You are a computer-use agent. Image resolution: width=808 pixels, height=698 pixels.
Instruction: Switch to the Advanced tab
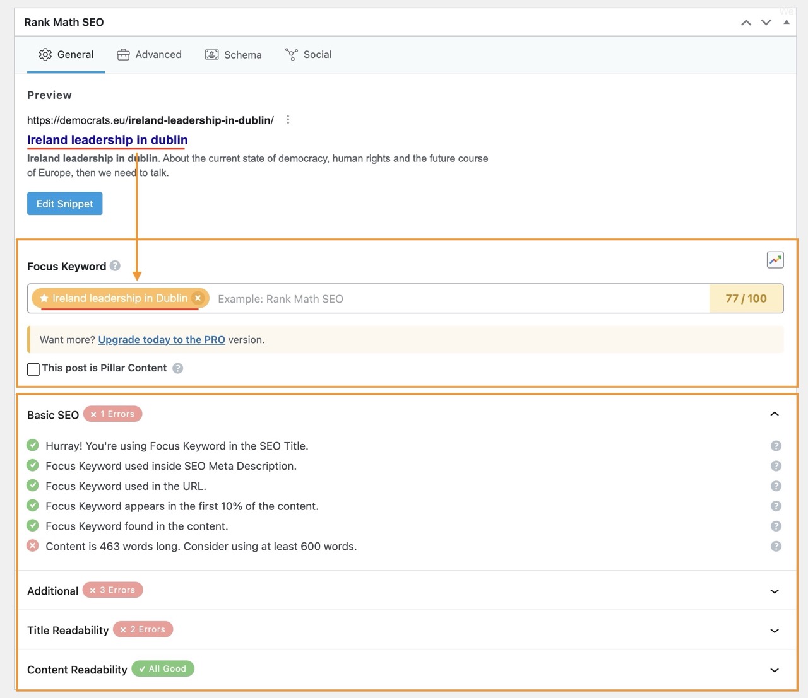click(150, 55)
